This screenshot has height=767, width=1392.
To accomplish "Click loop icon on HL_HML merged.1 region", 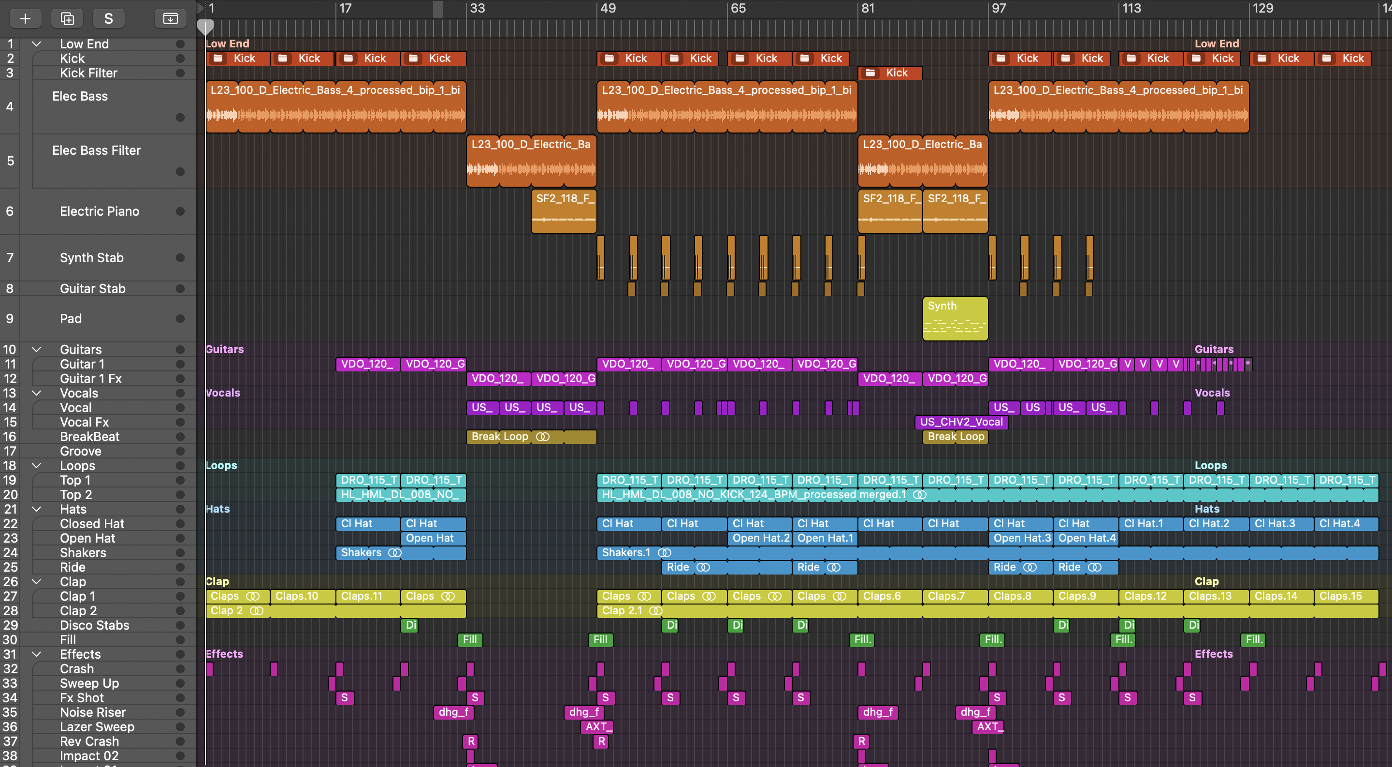I will click(x=920, y=495).
